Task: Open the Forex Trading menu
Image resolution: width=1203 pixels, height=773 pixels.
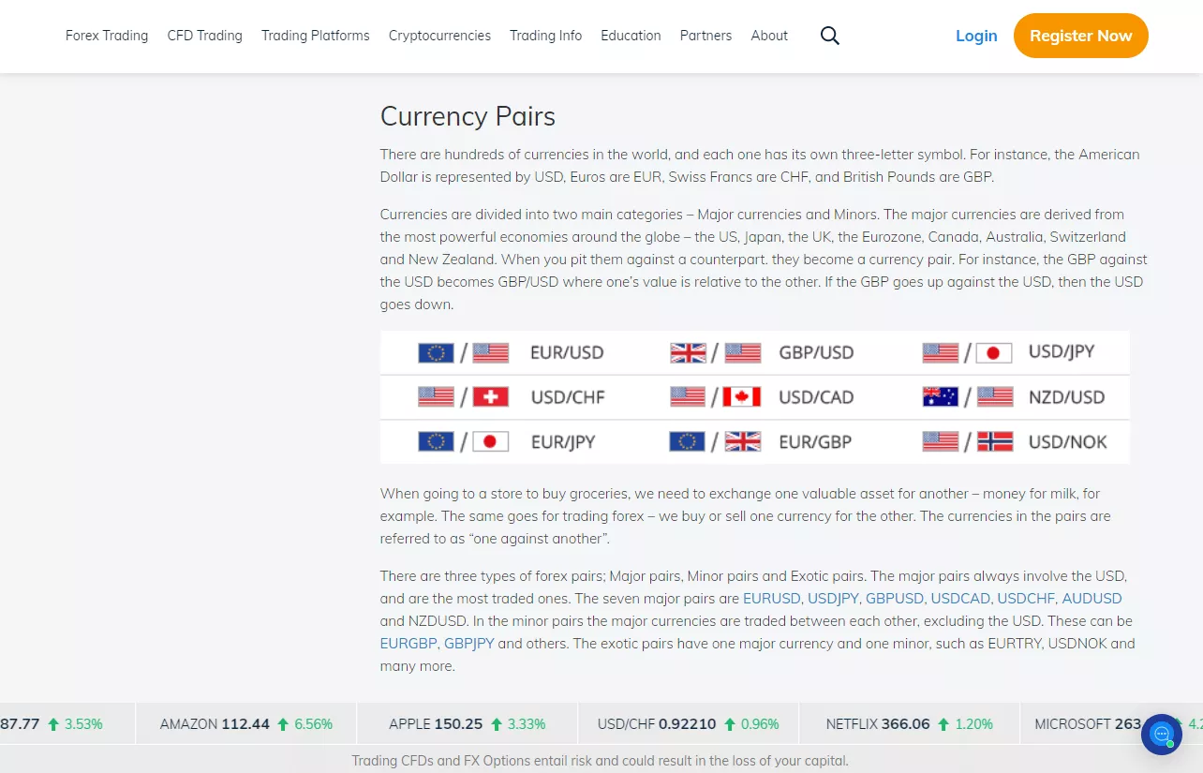Action: (x=107, y=36)
